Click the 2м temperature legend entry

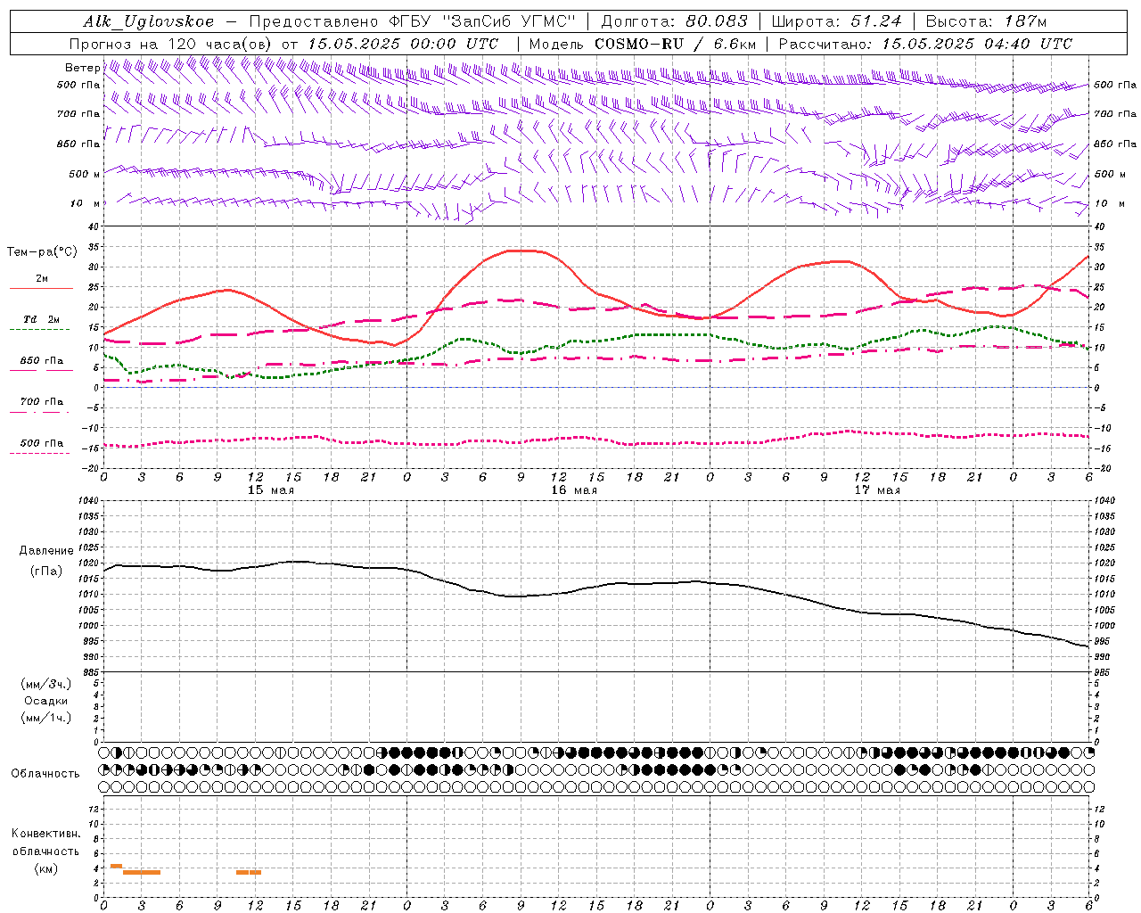(42, 279)
